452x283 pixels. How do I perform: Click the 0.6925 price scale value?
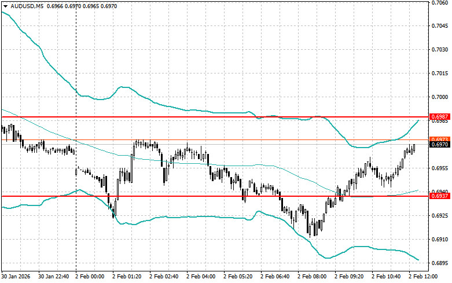tap(440, 215)
